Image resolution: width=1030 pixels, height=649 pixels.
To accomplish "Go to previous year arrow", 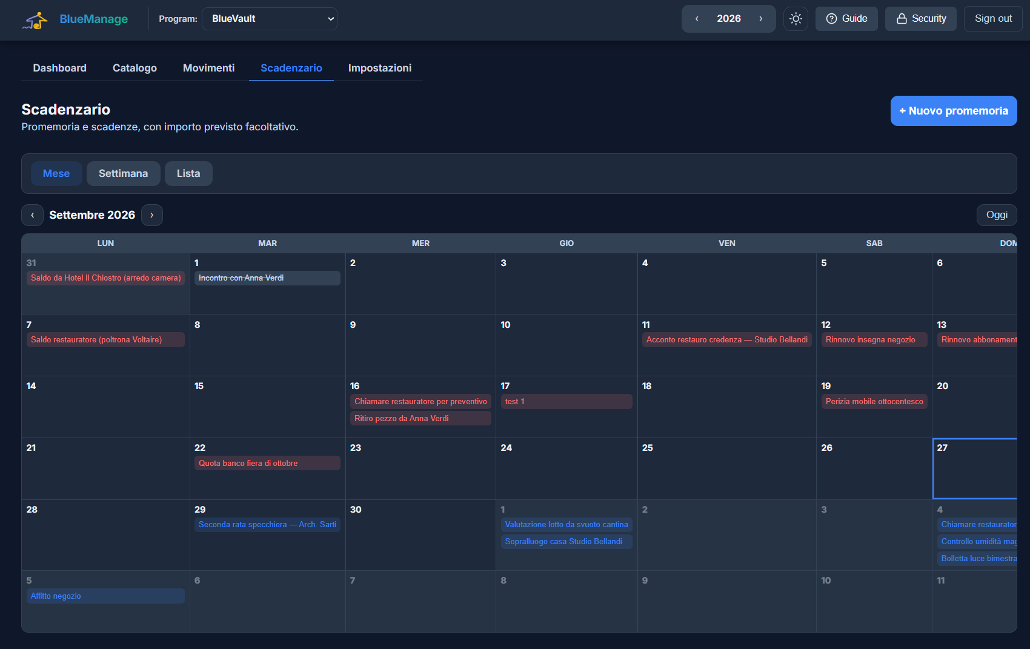I will pyautogui.click(x=697, y=19).
